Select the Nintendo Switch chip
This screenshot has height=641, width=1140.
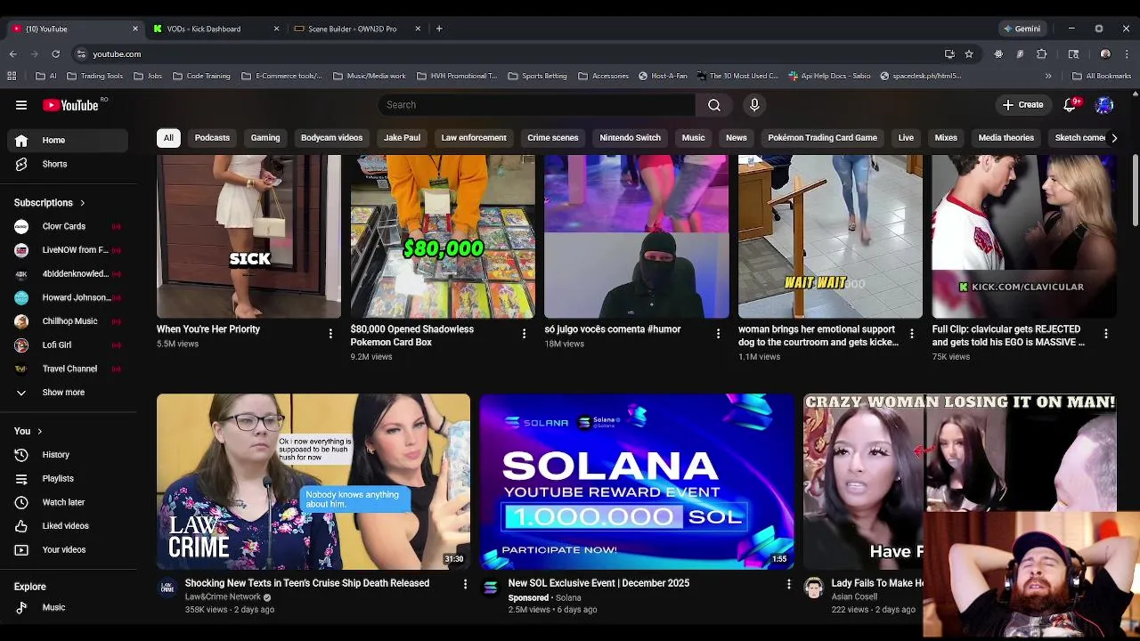pyautogui.click(x=630, y=138)
